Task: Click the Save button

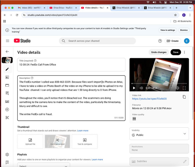Action: pos(175,52)
